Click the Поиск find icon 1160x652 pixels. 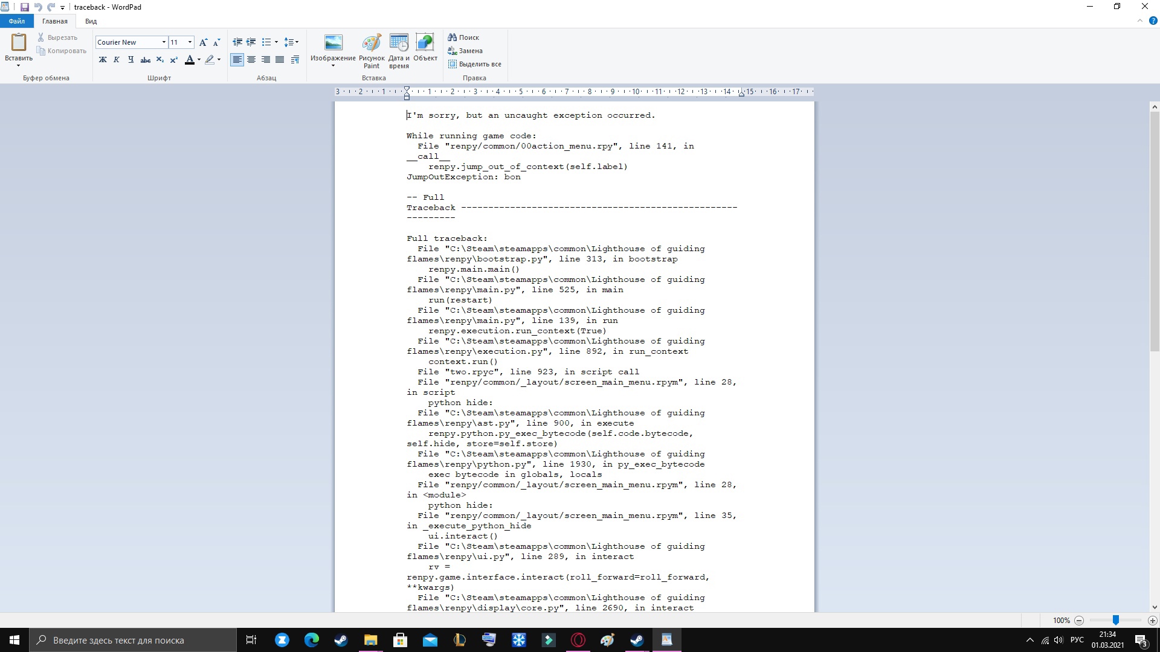tap(463, 37)
